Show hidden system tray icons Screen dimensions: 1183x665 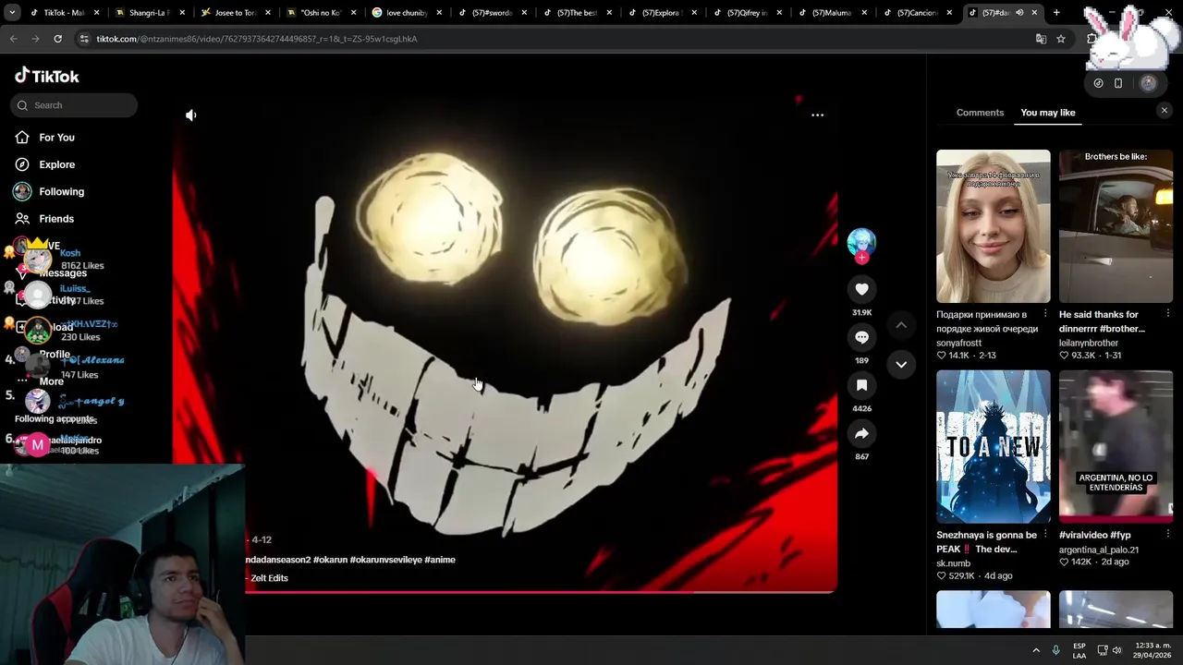1036,650
